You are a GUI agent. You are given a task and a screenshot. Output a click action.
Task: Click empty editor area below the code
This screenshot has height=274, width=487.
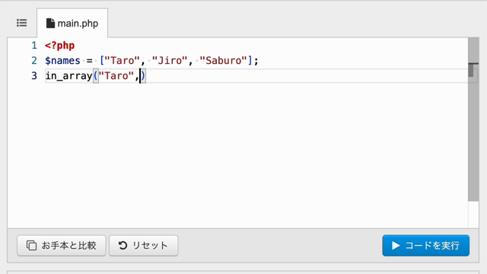click(237, 155)
